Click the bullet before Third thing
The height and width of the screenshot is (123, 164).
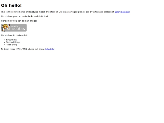(4, 45)
